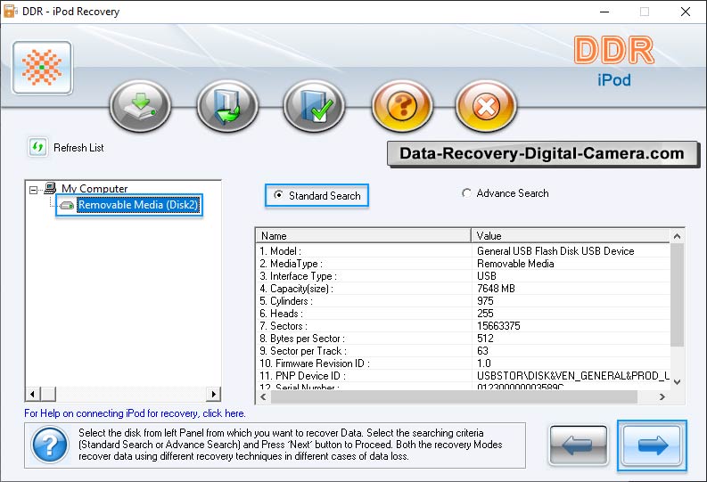Screen dimensions: 707x482
Task: Select the '4. Capacity(size) :' row
Action: (463, 289)
